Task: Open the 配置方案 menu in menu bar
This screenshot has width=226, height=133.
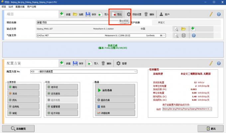Action: [x=20, y=7]
